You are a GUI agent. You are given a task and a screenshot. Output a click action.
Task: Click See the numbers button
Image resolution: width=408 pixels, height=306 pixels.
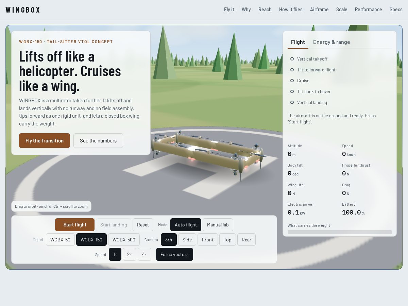(98, 140)
